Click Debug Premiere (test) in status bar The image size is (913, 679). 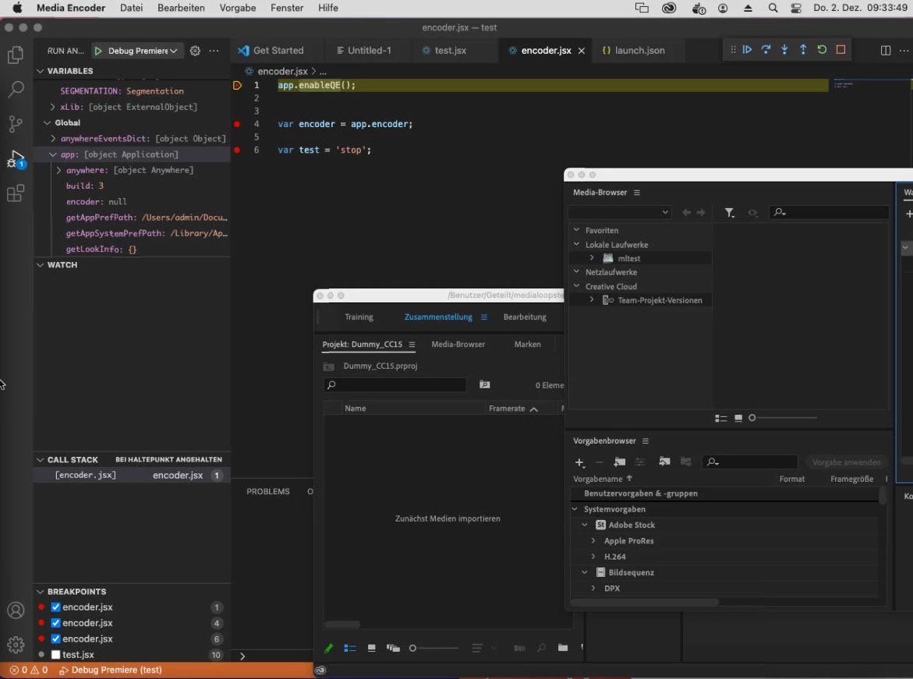tap(110, 670)
